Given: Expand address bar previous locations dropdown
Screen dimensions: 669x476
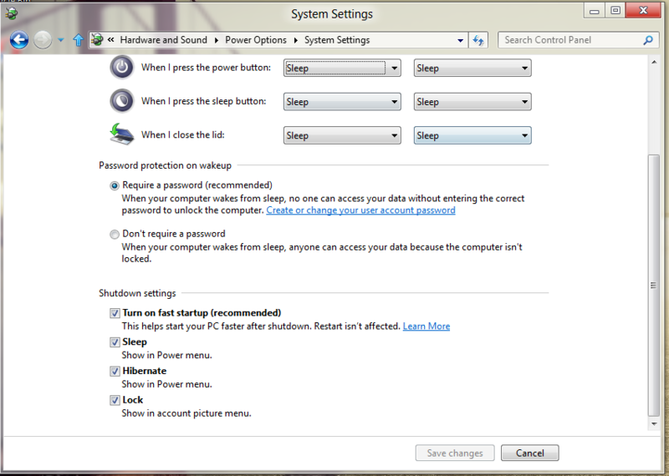Looking at the screenshot, I should 461,40.
